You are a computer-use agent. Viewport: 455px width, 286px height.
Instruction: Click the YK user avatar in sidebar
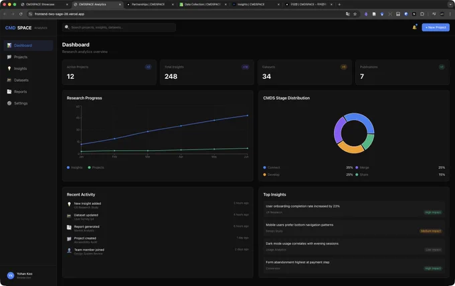(11, 275)
